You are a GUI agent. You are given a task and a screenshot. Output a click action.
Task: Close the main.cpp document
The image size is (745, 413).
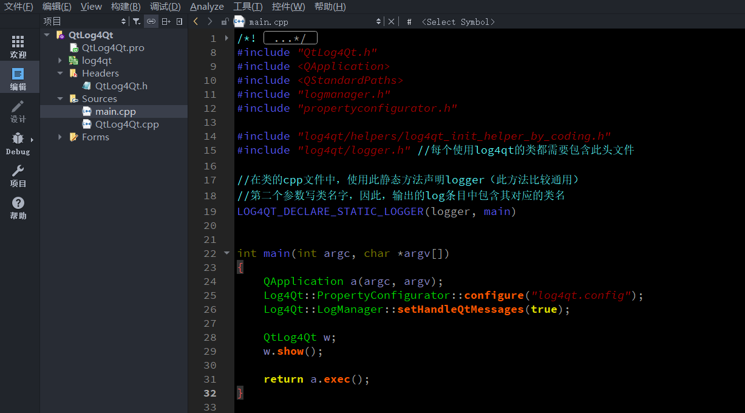click(391, 21)
